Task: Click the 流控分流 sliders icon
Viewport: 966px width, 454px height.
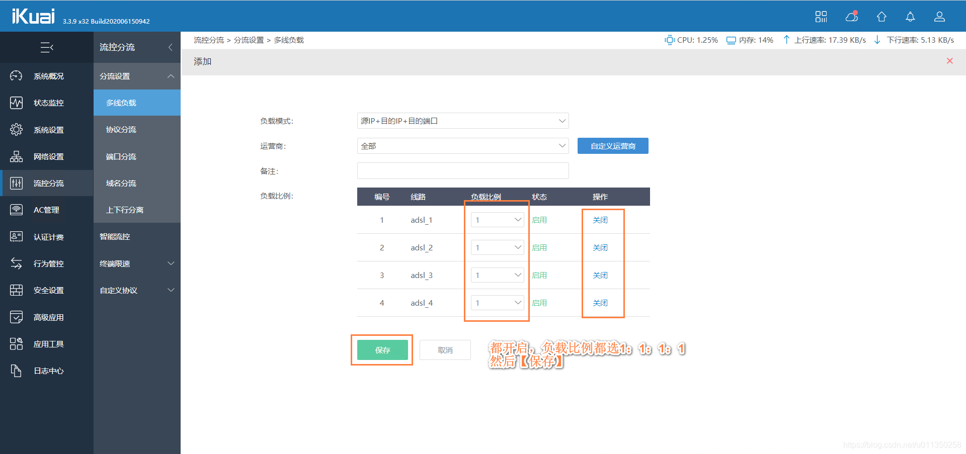Action: [16, 183]
